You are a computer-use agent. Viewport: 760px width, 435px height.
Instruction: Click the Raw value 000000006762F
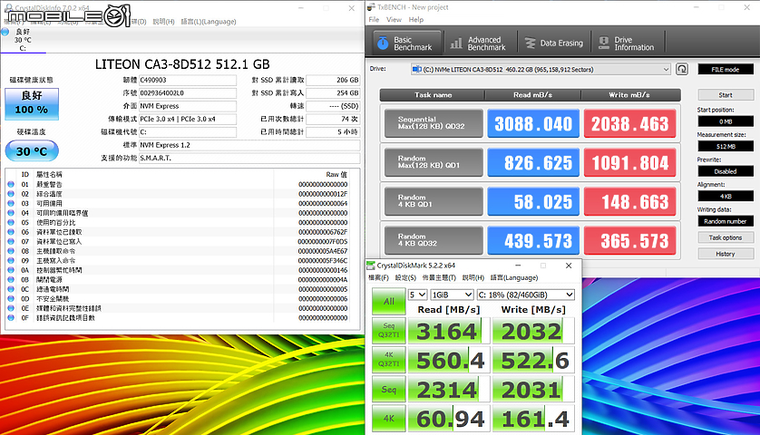pos(323,232)
